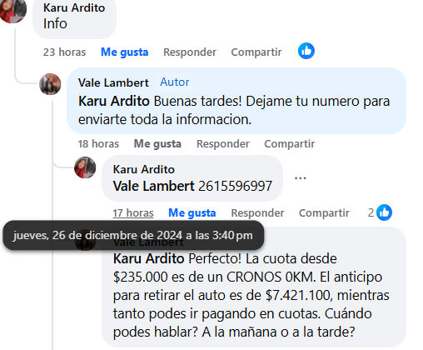Image resolution: width=423 pixels, height=350 pixels.
Task: Open Karu Ardito's avatar beside the Info comment
Action: (12, 10)
